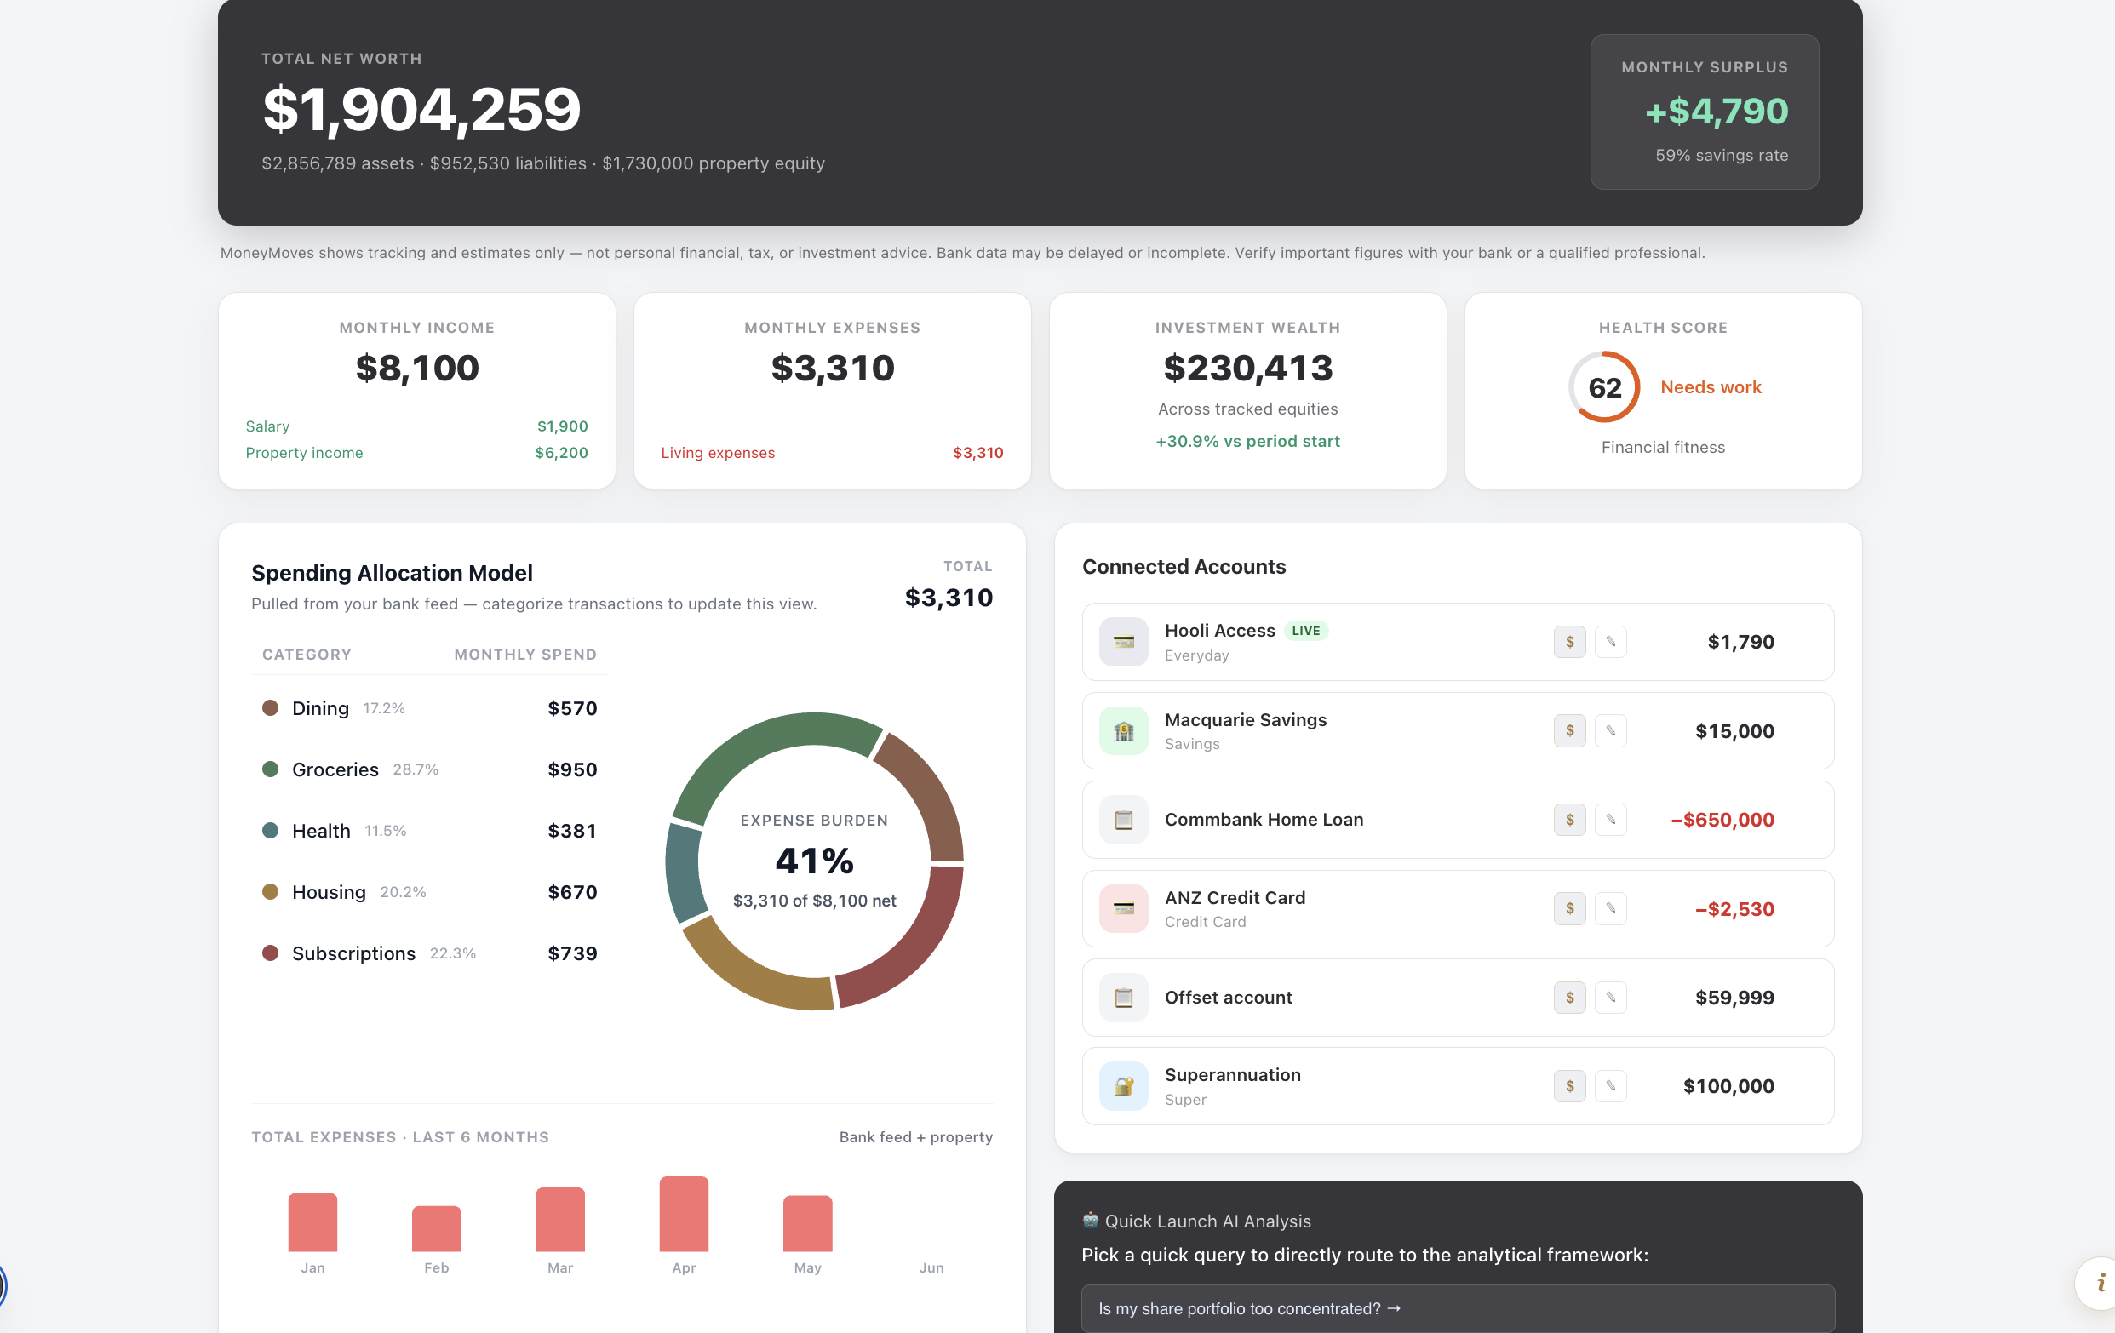This screenshot has height=1333, width=2115.
Task: Click the dollar icon for Superannuation
Action: pyautogui.click(x=1569, y=1086)
